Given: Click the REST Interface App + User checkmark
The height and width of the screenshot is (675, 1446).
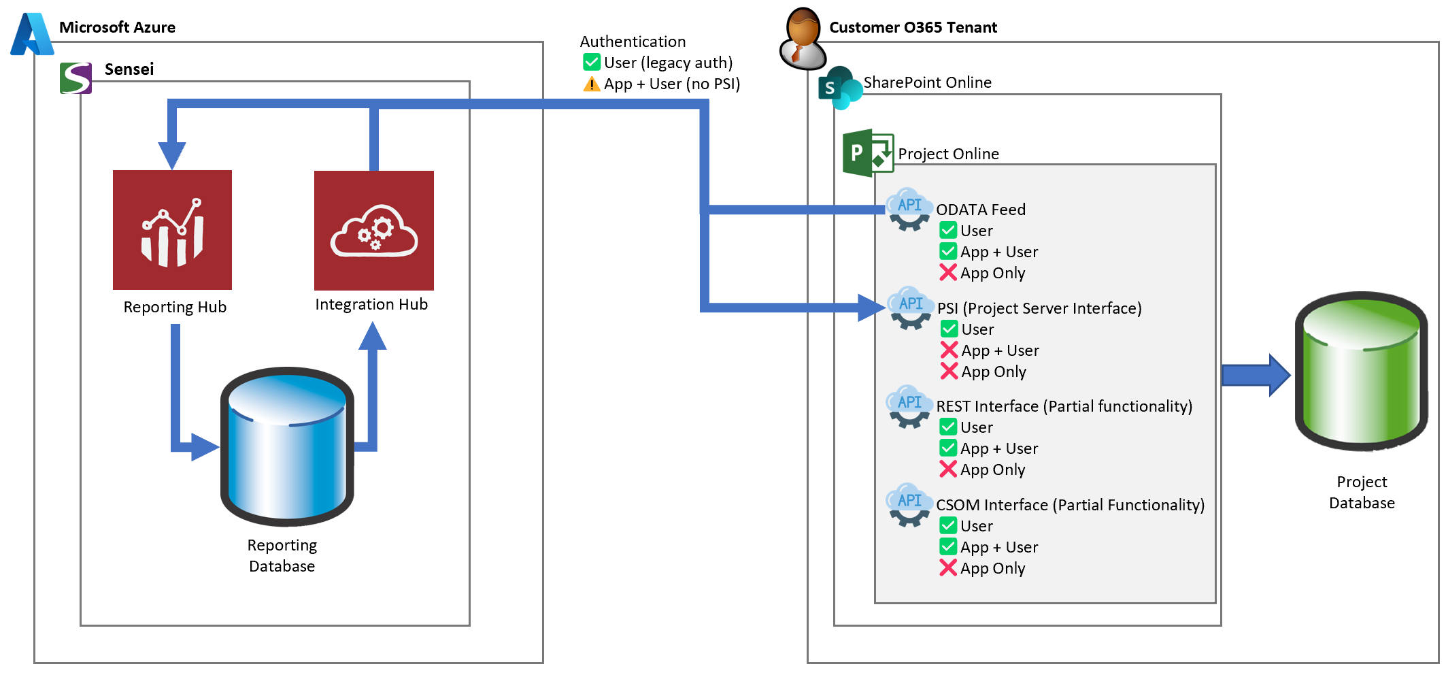Looking at the screenshot, I should tap(948, 448).
